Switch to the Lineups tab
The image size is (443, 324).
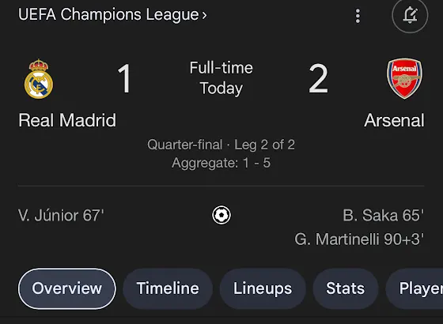click(263, 288)
